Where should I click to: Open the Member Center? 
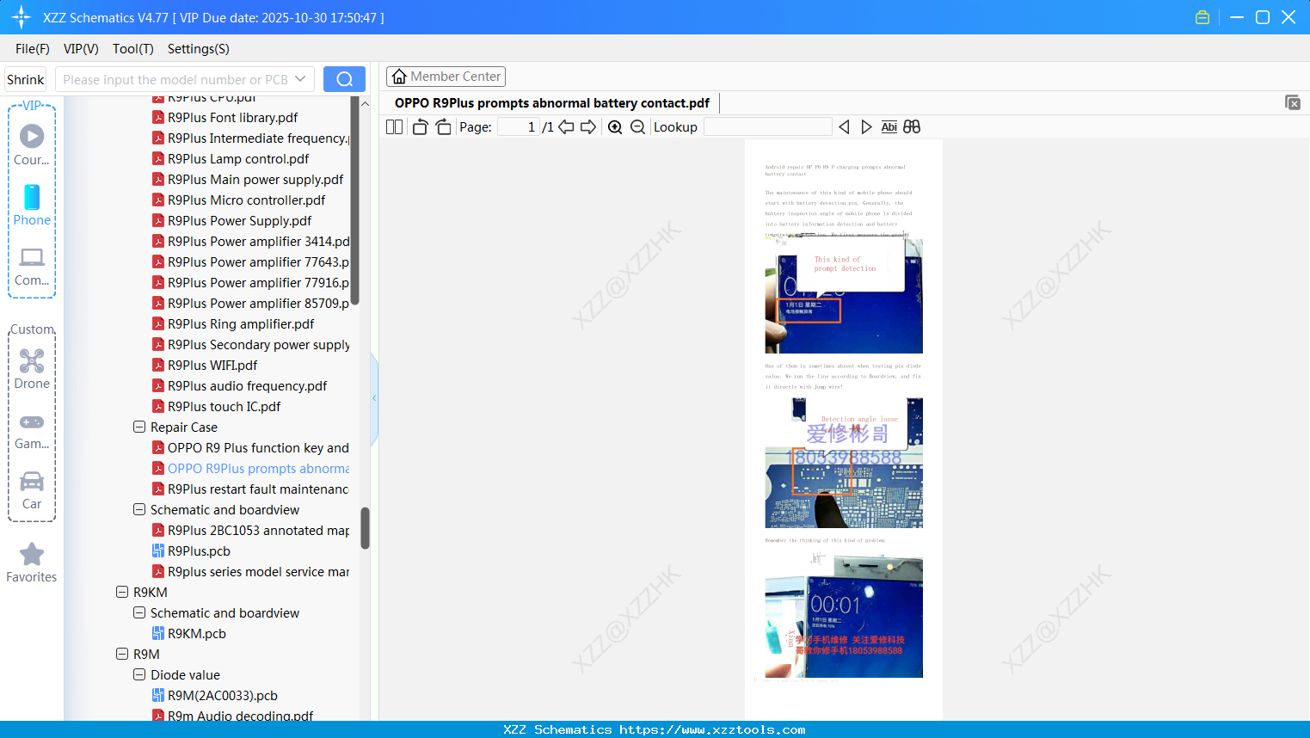coord(446,77)
